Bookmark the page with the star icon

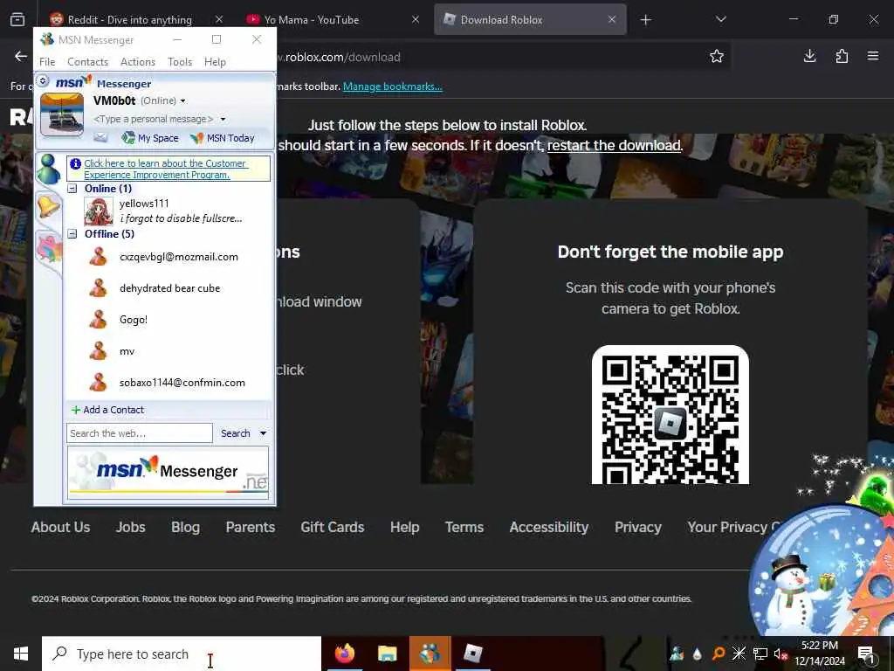717,56
